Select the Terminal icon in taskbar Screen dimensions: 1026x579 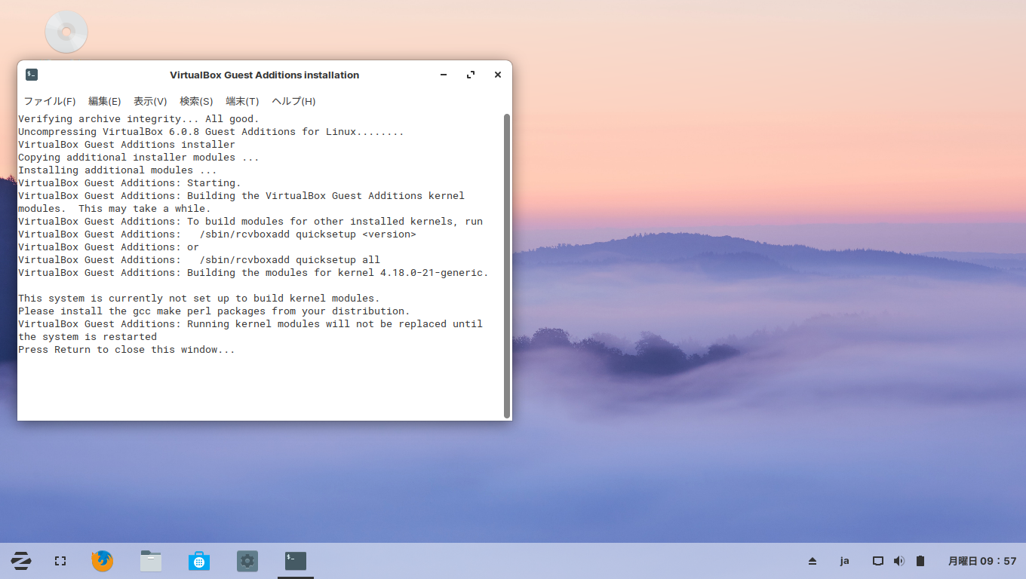coord(296,561)
